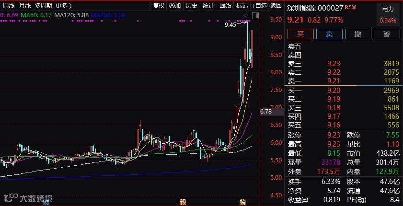Image resolution: width=403 pixels, height=206 pixels.
Task: Open 统计 statistics tool
Action: point(208,5)
